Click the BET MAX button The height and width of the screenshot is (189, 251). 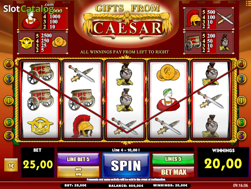173,172
